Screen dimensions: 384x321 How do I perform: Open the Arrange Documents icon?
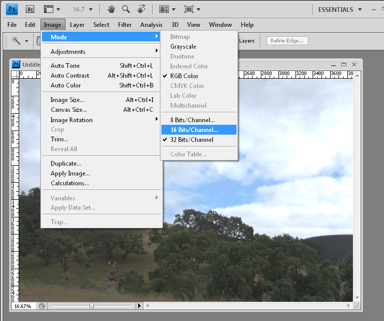tap(164, 9)
